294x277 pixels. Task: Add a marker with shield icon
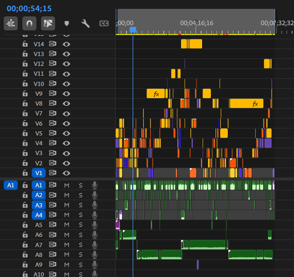[x=67, y=23]
